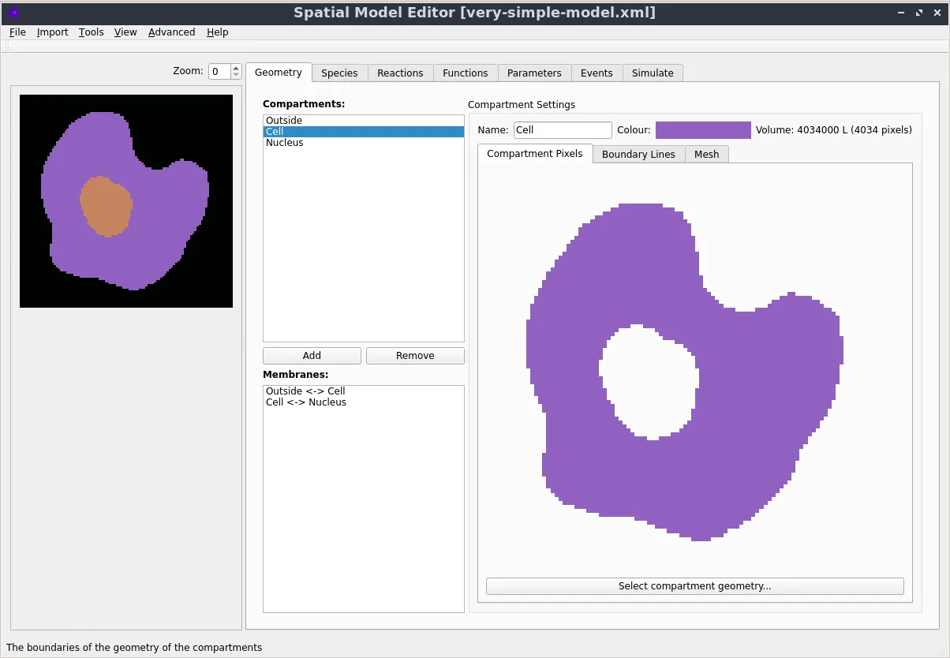Switch to the Parameters tab

pos(535,73)
